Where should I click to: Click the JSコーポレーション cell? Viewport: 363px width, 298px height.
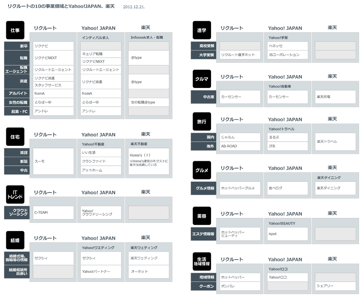click(288, 55)
